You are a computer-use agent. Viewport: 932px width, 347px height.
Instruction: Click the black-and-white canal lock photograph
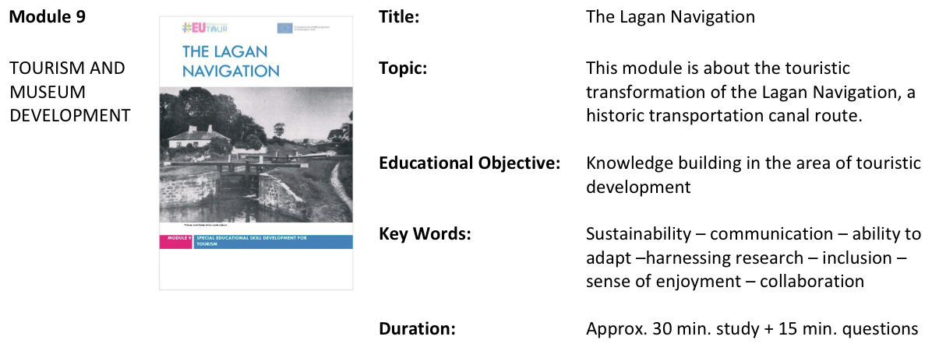pos(256,154)
